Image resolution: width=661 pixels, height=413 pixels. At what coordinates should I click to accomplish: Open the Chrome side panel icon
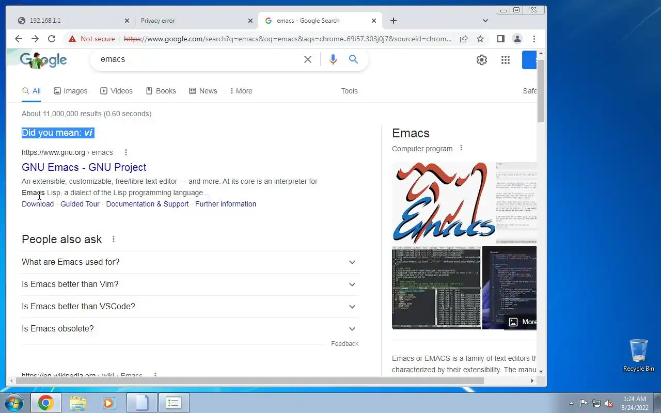(x=500, y=39)
